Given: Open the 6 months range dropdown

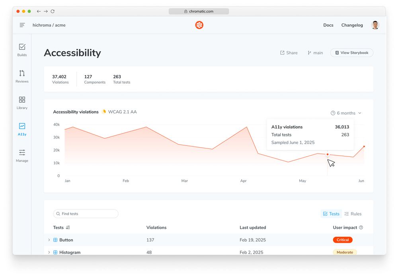Looking at the screenshot, I should [346, 113].
